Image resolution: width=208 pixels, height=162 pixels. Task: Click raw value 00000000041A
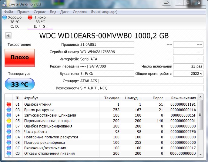click(x=183, y=110)
